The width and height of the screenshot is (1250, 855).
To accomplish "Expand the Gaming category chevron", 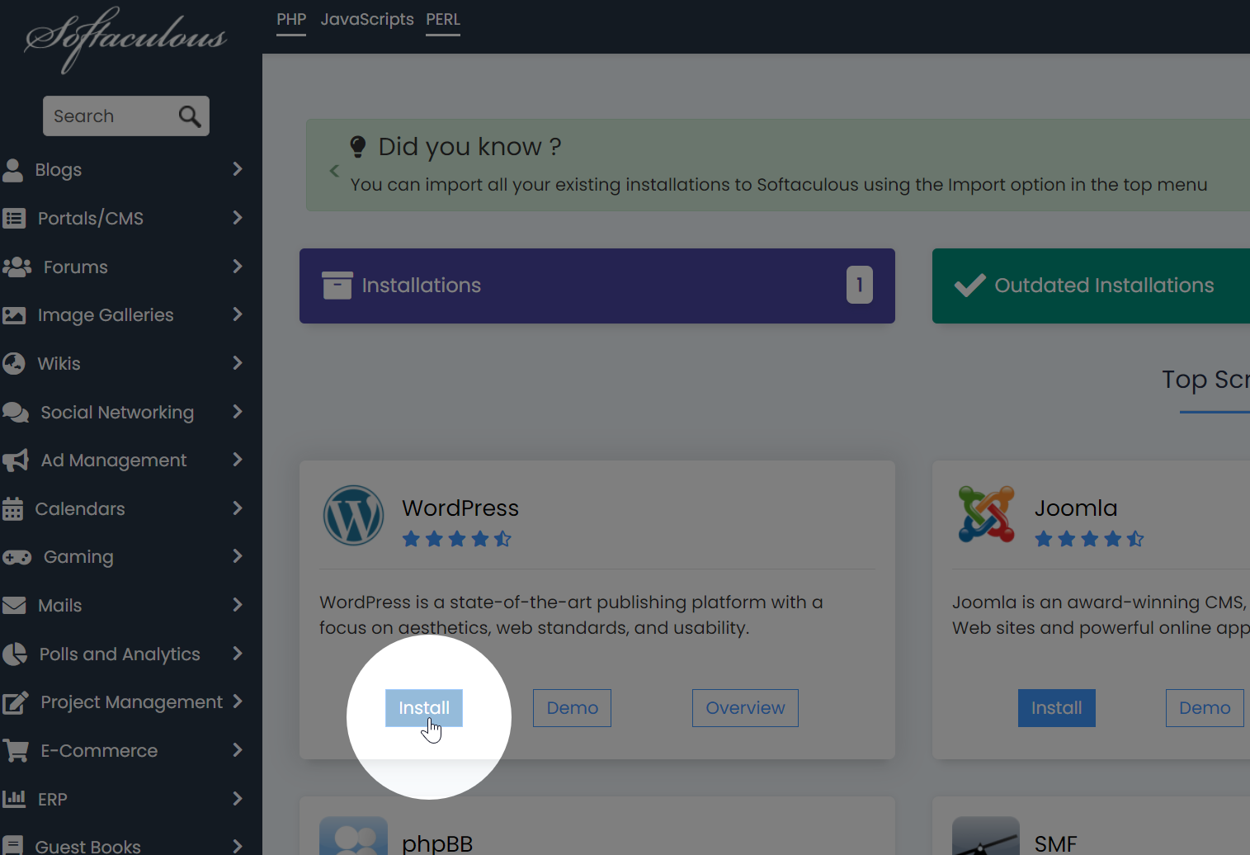I will pos(238,556).
